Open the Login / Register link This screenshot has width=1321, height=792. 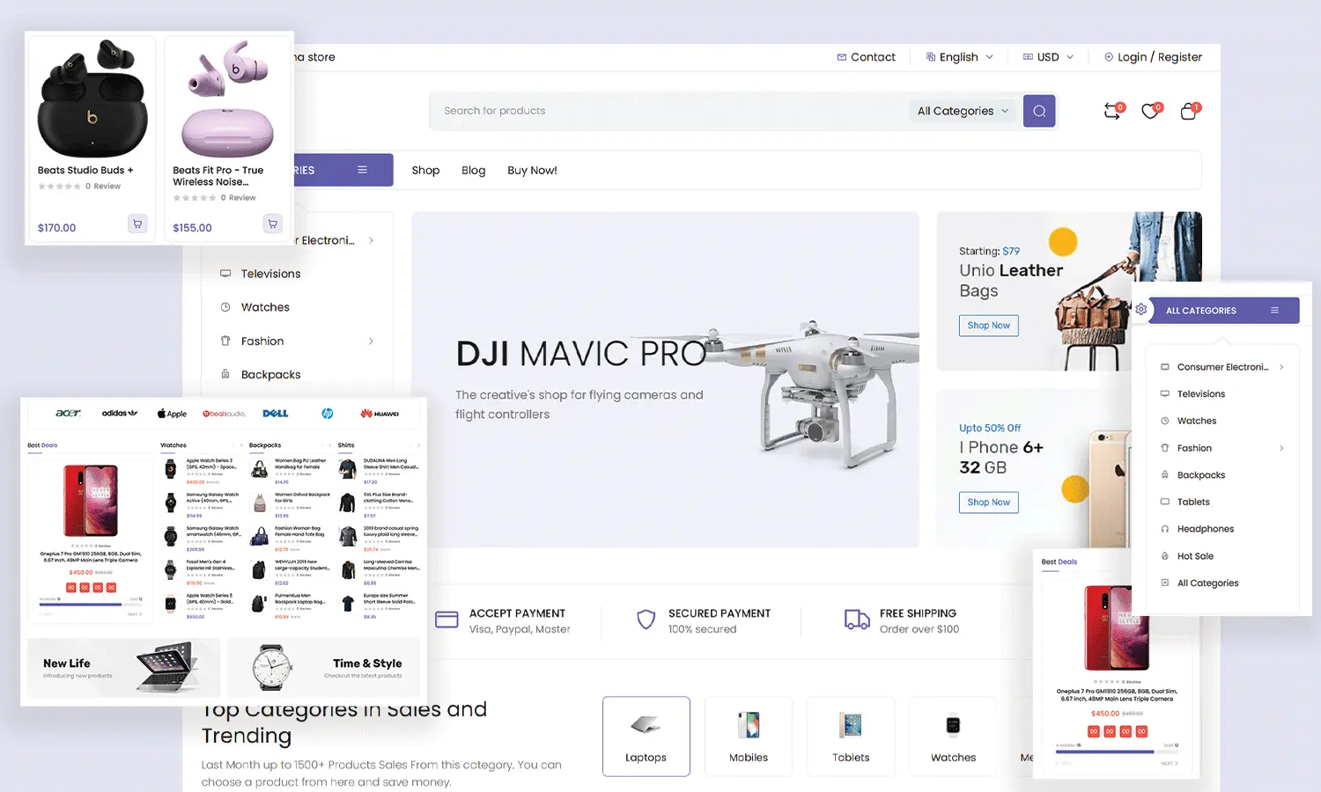(x=1153, y=57)
